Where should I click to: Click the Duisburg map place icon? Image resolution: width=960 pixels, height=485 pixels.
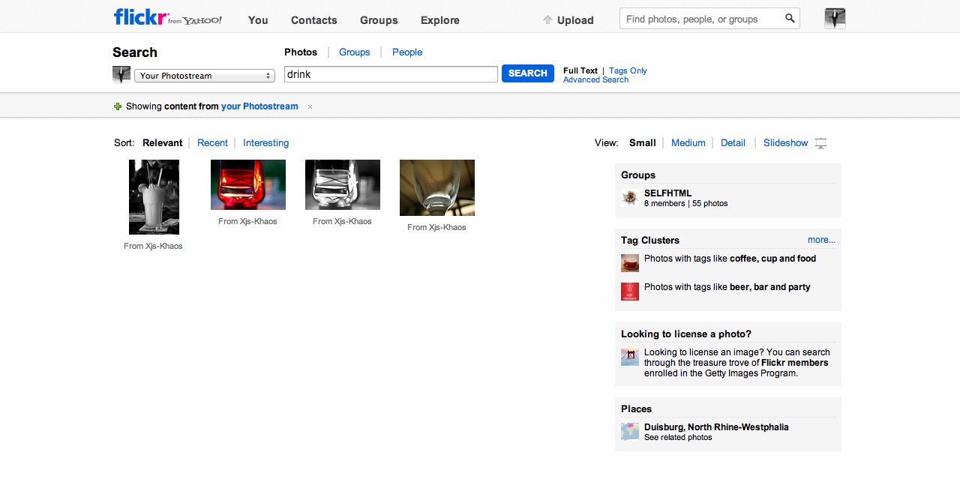point(630,432)
